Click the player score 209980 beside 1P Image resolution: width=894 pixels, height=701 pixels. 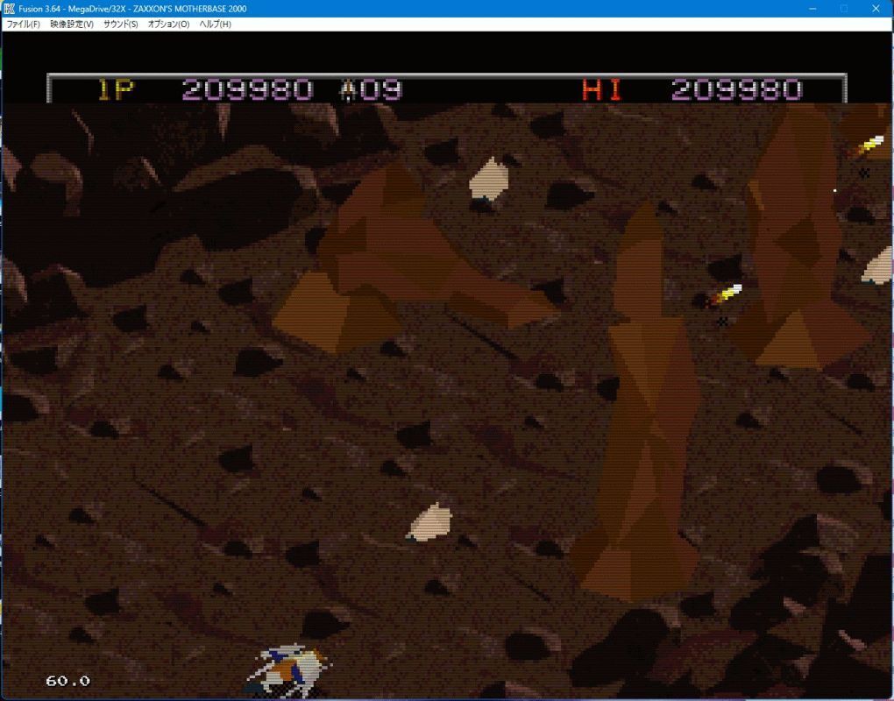click(248, 89)
